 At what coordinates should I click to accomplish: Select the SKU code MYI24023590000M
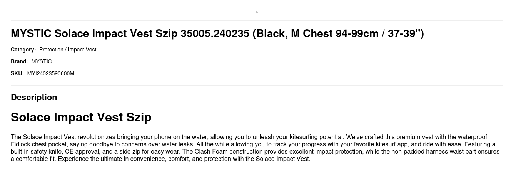pyautogui.click(x=51, y=73)
